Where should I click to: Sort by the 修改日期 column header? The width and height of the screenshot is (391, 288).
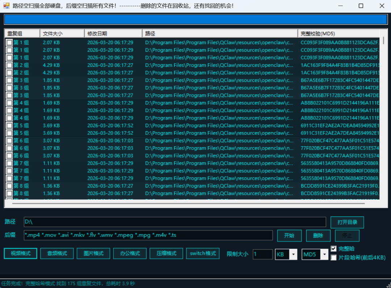tap(113, 33)
